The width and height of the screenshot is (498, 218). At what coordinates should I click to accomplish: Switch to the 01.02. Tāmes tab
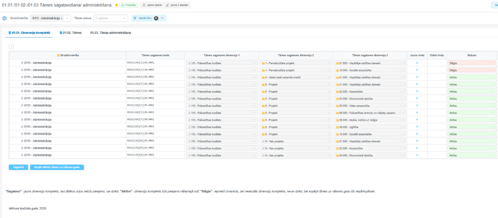(70, 33)
